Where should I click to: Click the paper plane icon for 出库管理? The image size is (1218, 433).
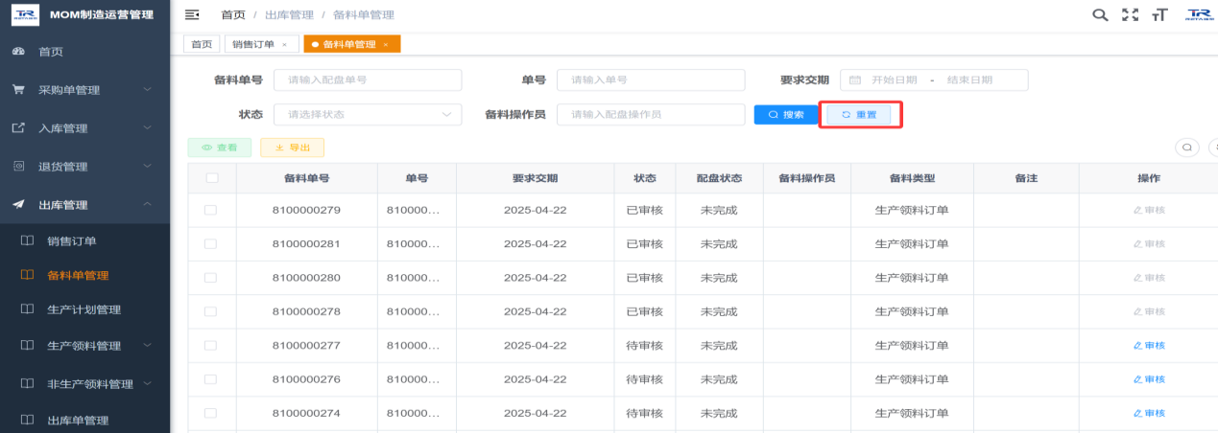[18, 204]
